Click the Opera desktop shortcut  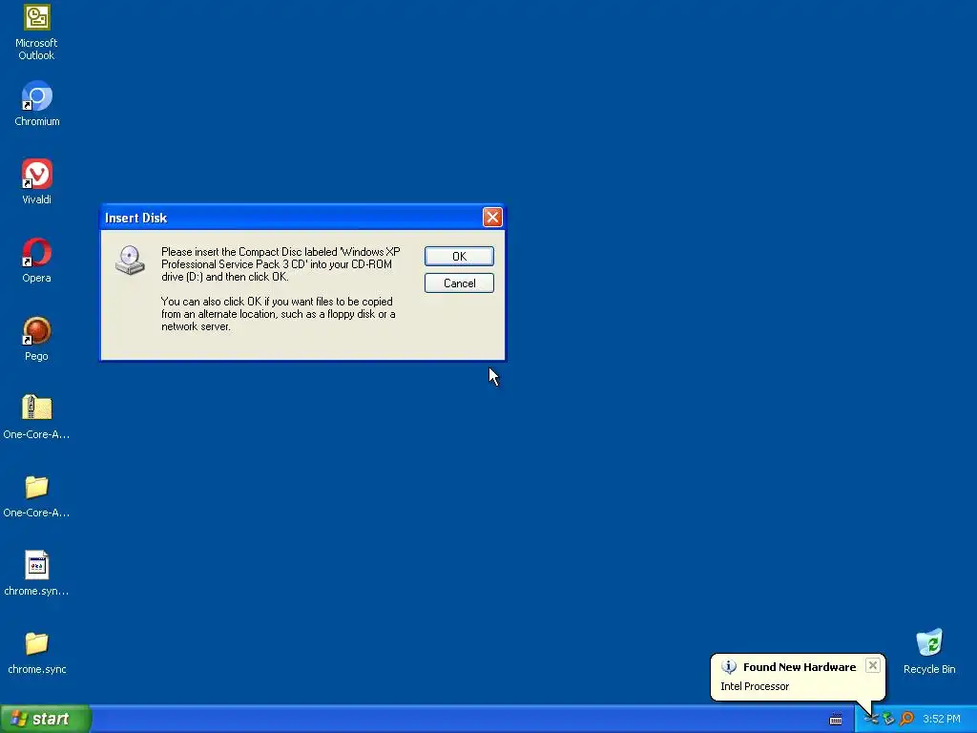pyautogui.click(x=37, y=252)
